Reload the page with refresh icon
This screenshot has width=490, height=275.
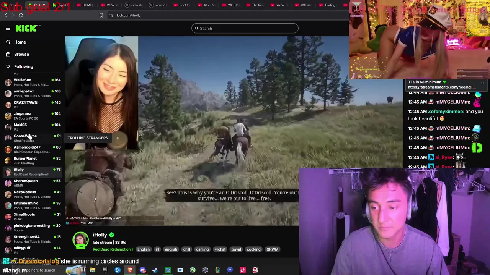pos(21,15)
